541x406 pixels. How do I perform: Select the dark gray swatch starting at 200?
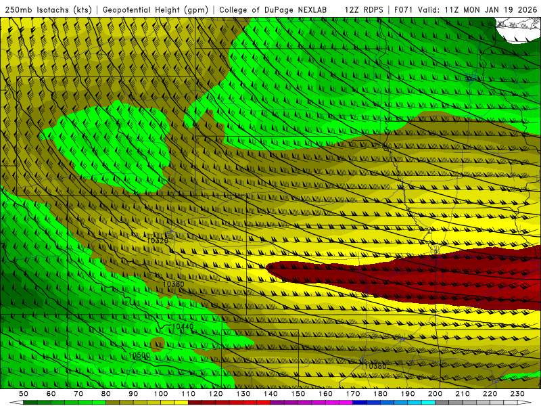(442, 403)
